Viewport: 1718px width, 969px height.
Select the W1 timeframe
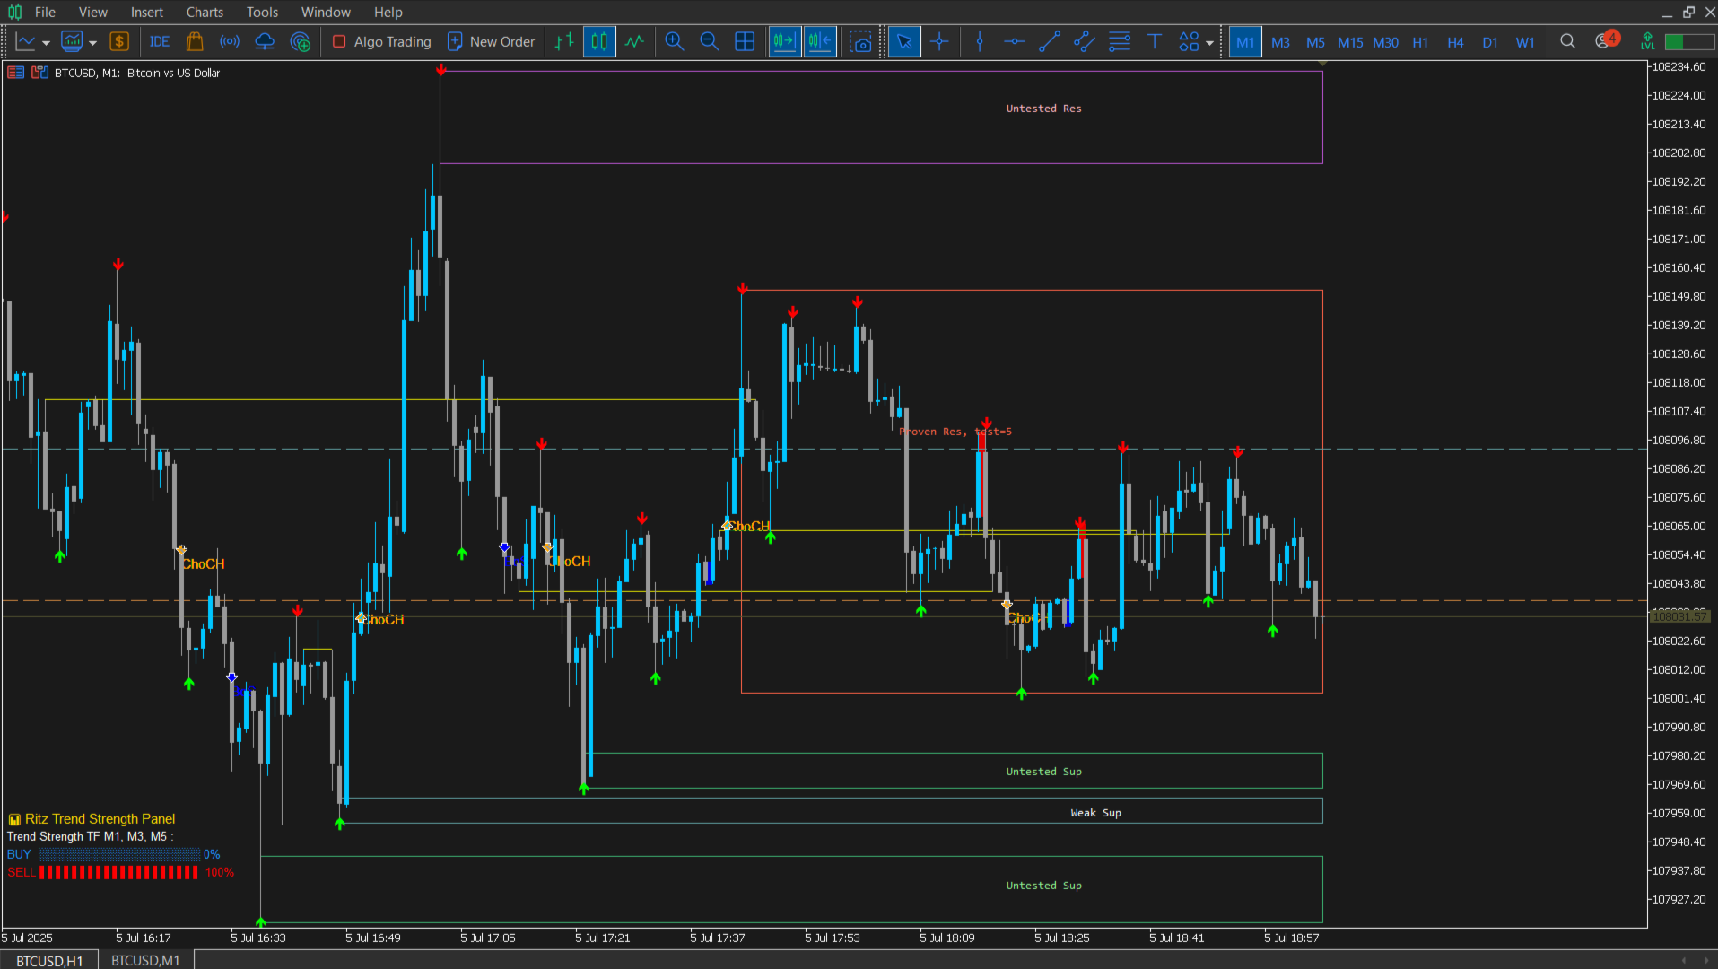[x=1525, y=42]
